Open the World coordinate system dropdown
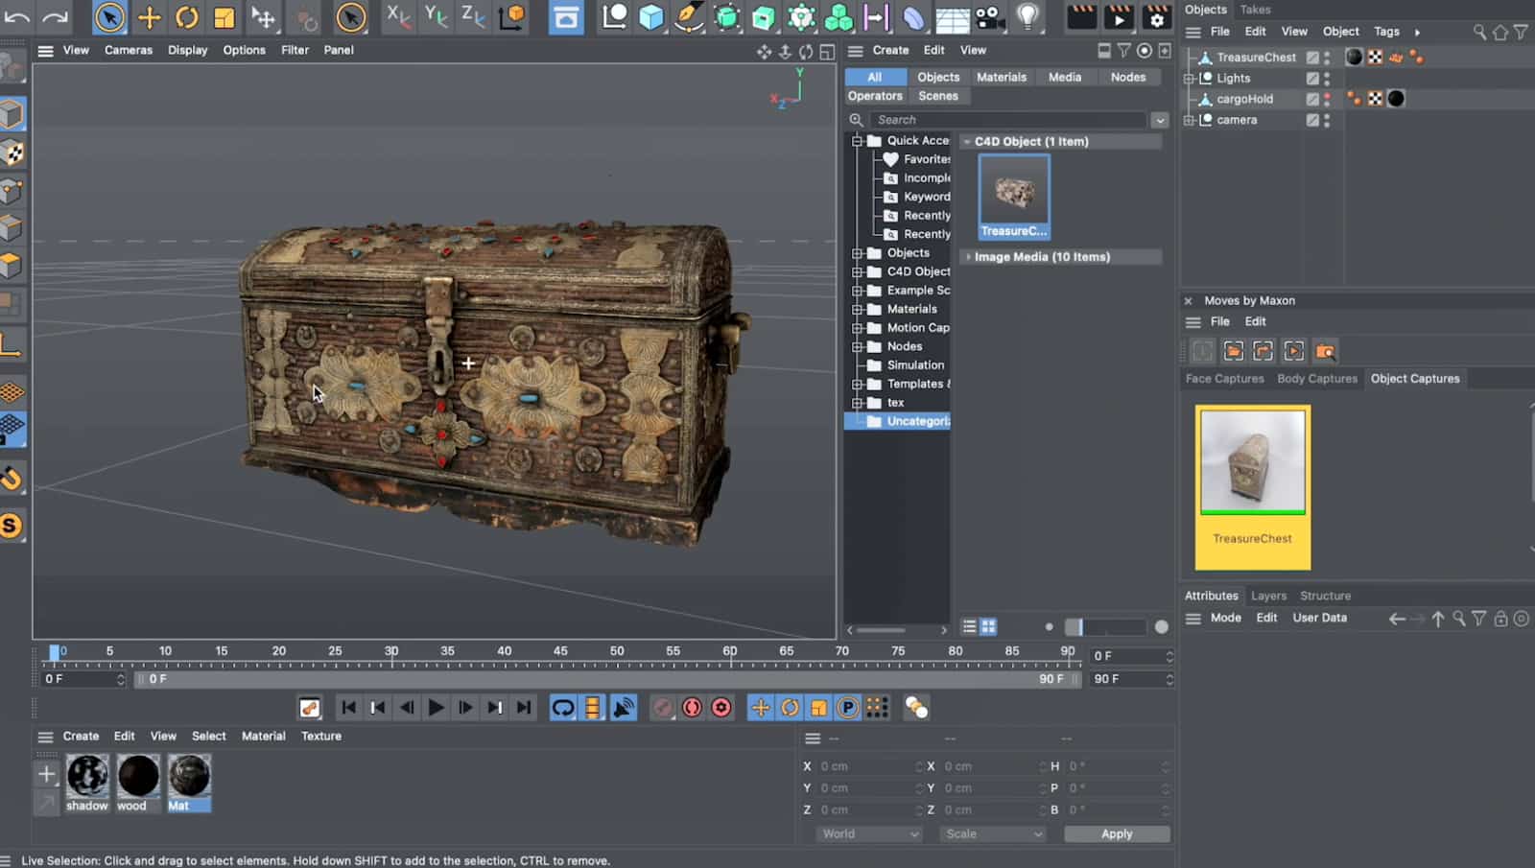This screenshot has height=868, width=1535. [869, 834]
